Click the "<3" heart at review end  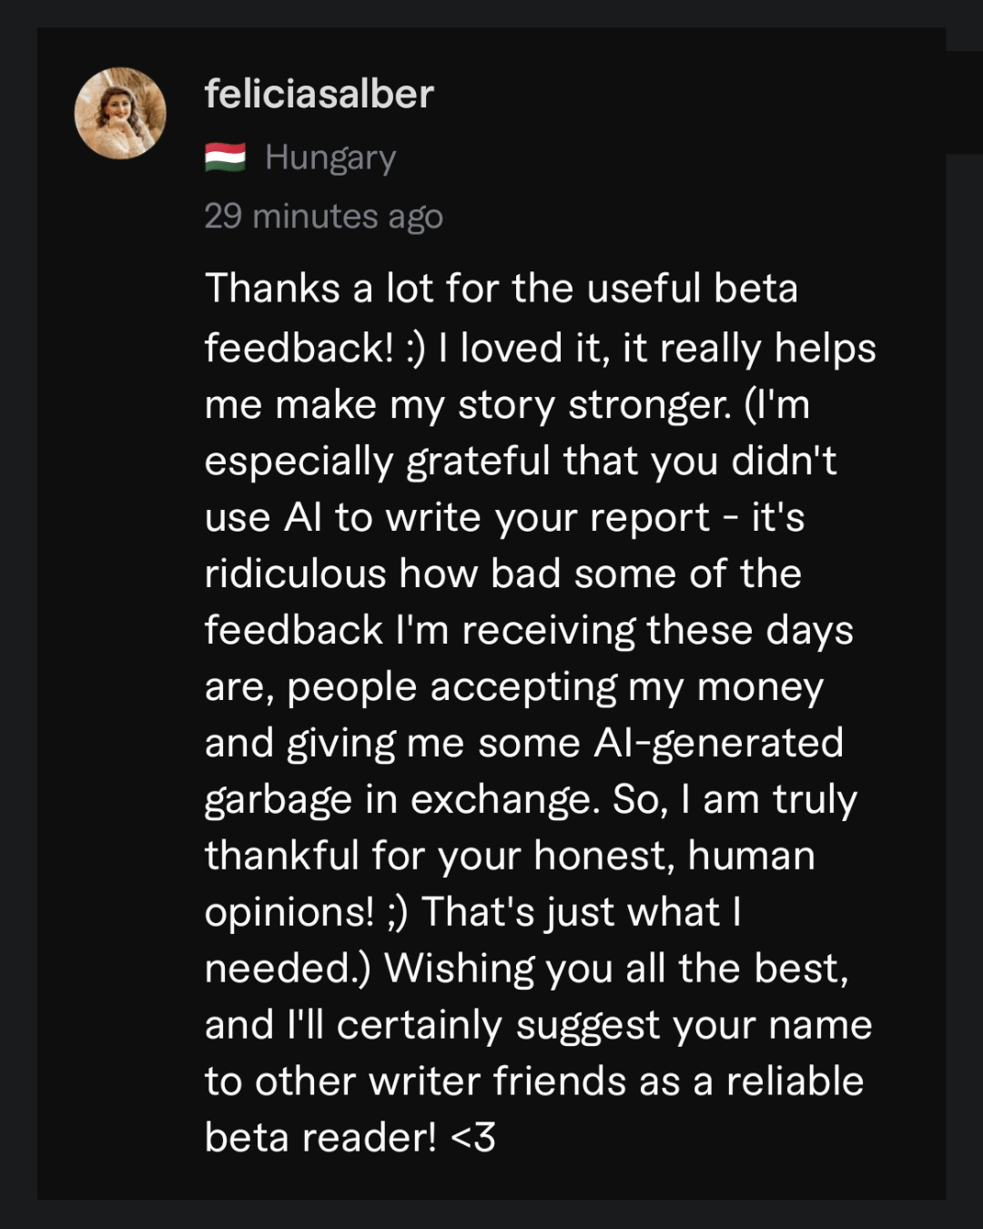473,1138
